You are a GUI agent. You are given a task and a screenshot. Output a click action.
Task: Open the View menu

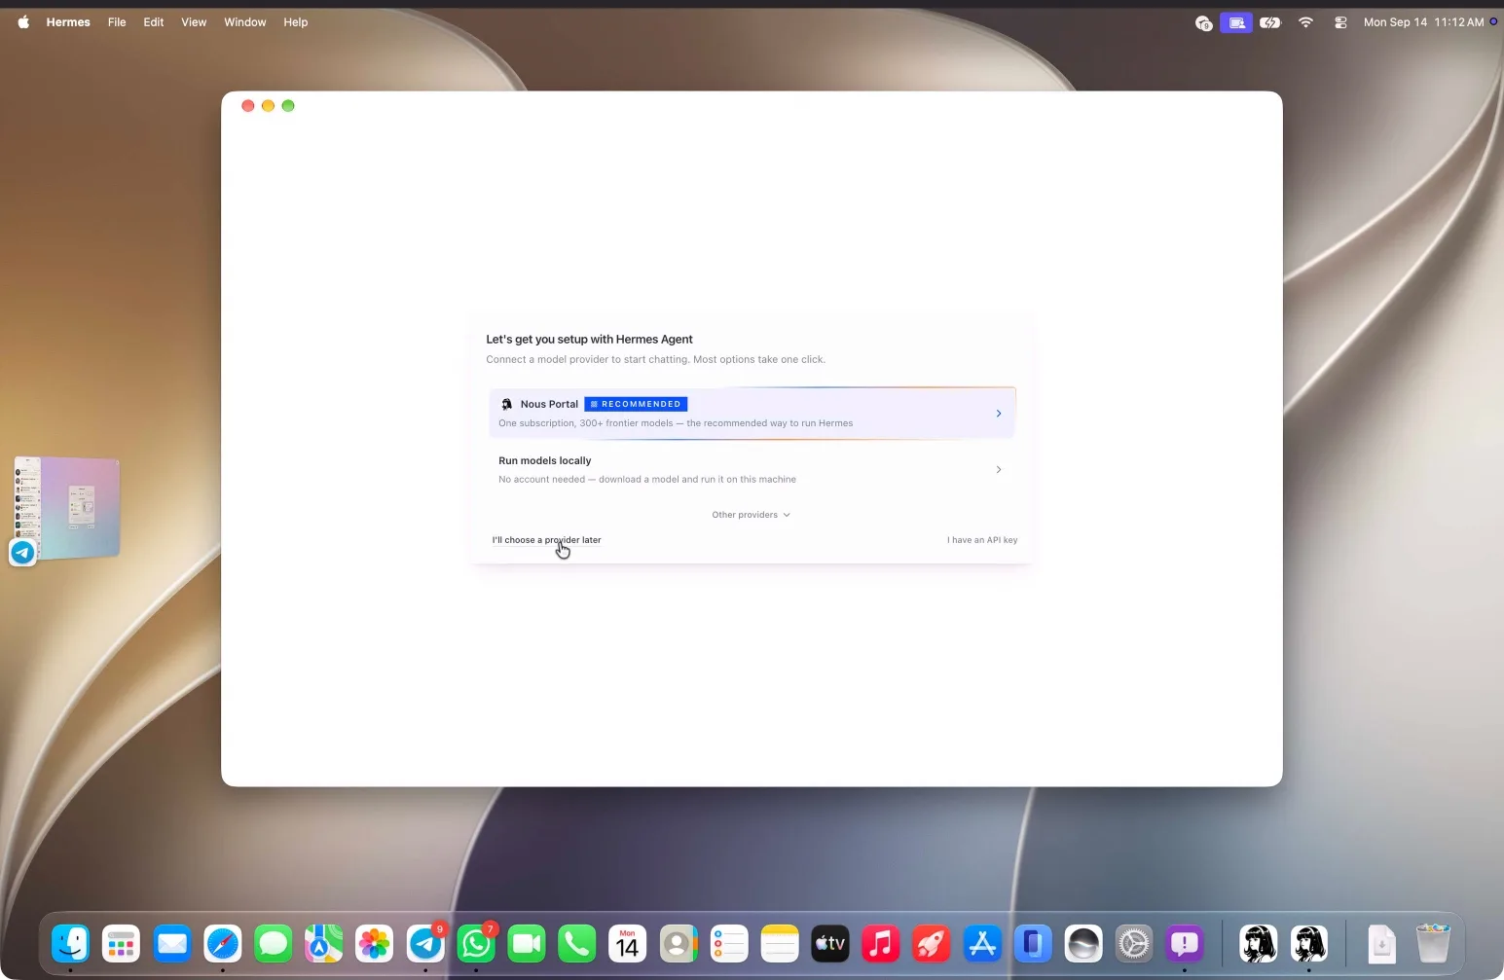point(194,22)
